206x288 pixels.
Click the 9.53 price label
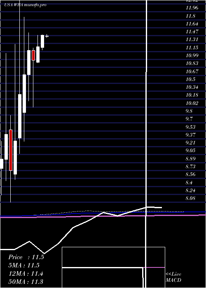pos(190,127)
